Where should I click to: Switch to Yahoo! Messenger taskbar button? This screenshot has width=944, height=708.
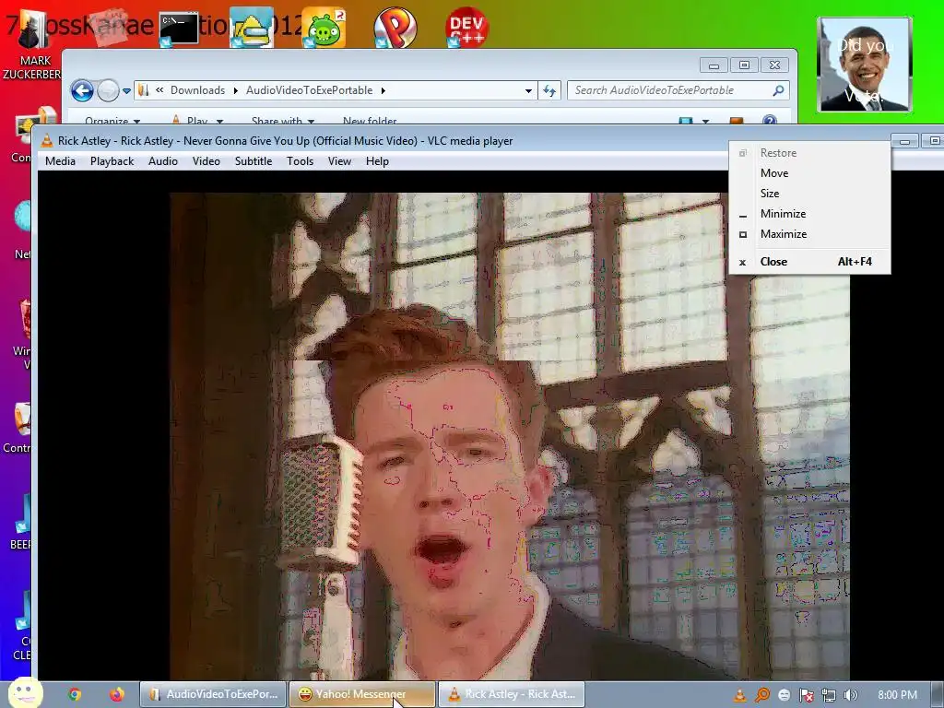pyautogui.click(x=361, y=694)
